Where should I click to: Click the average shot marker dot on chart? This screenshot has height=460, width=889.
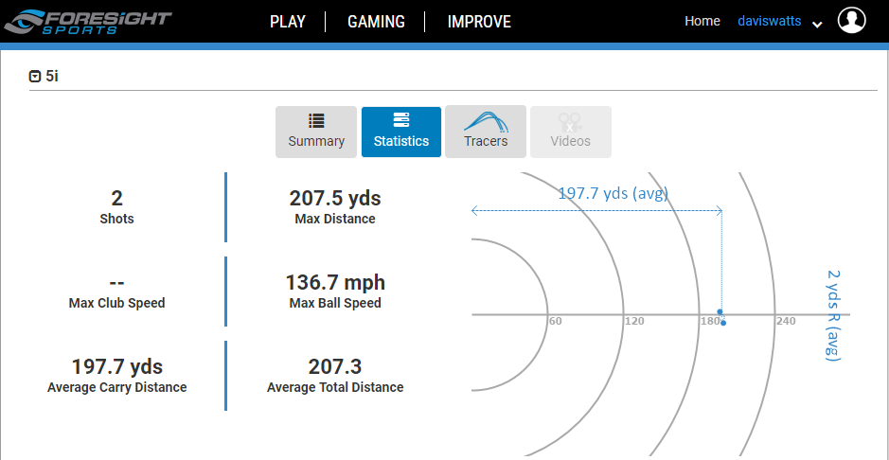coord(723,323)
